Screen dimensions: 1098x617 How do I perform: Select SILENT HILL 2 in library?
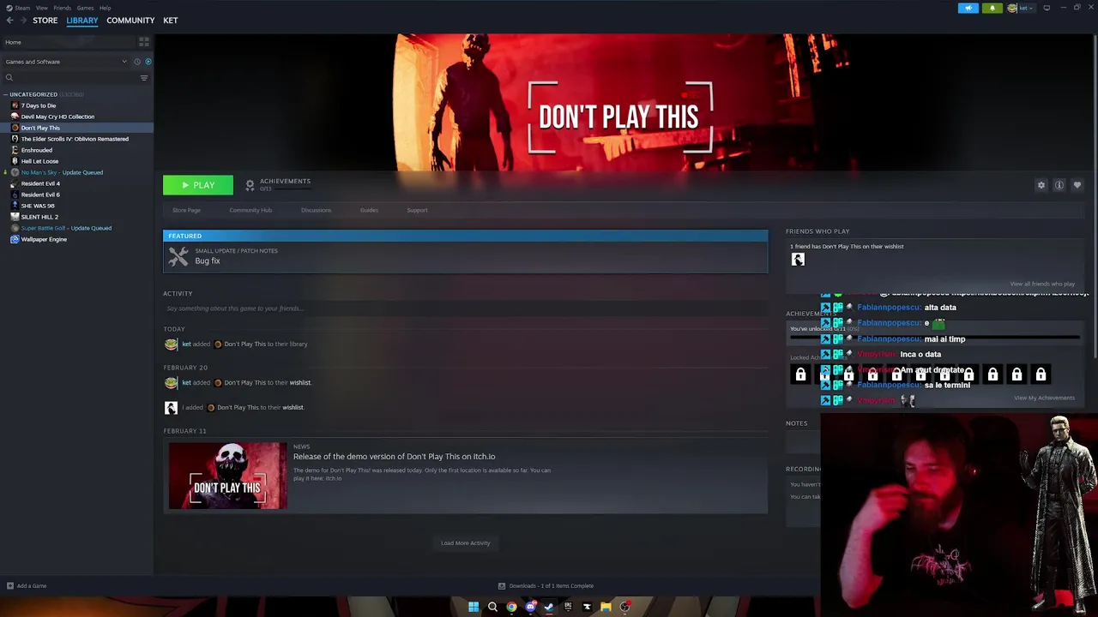tap(39, 217)
